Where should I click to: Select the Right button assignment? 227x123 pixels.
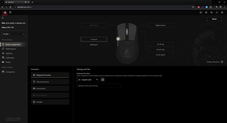[160, 25]
